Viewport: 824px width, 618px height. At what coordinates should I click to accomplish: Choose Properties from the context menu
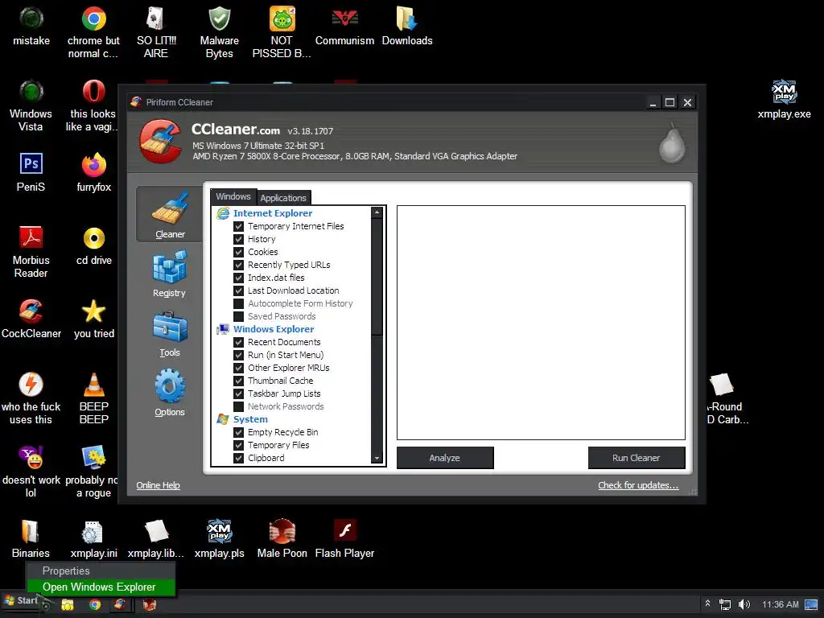click(x=101, y=571)
